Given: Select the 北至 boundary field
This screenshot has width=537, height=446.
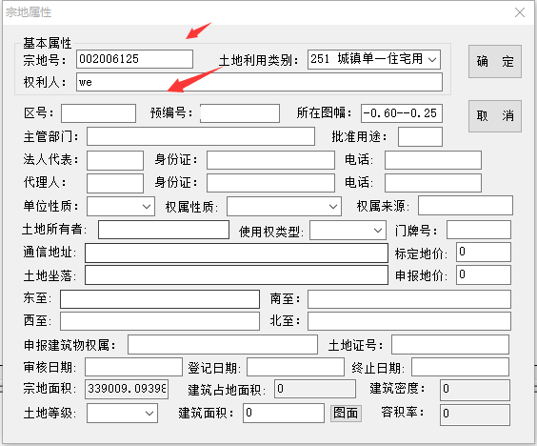Looking at the screenshot, I should [408, 321].
